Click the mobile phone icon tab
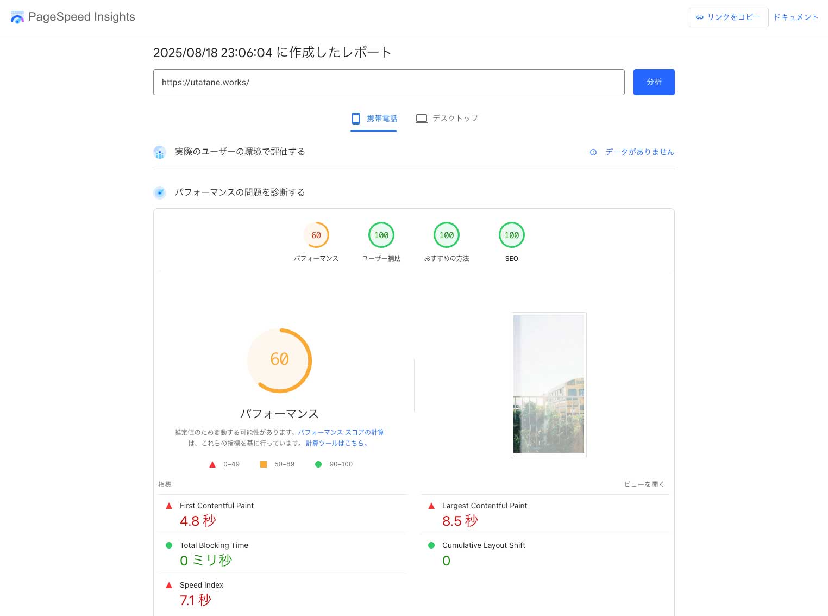Screen dimensions: 828x616 (x=356, y=118)
